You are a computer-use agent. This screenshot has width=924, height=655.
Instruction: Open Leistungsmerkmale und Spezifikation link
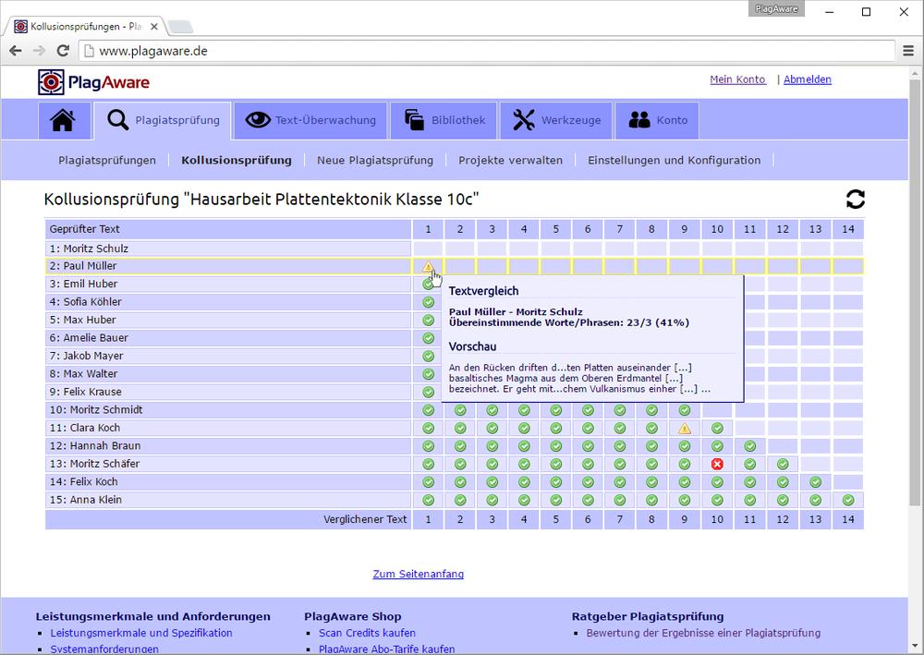[141, 633]
